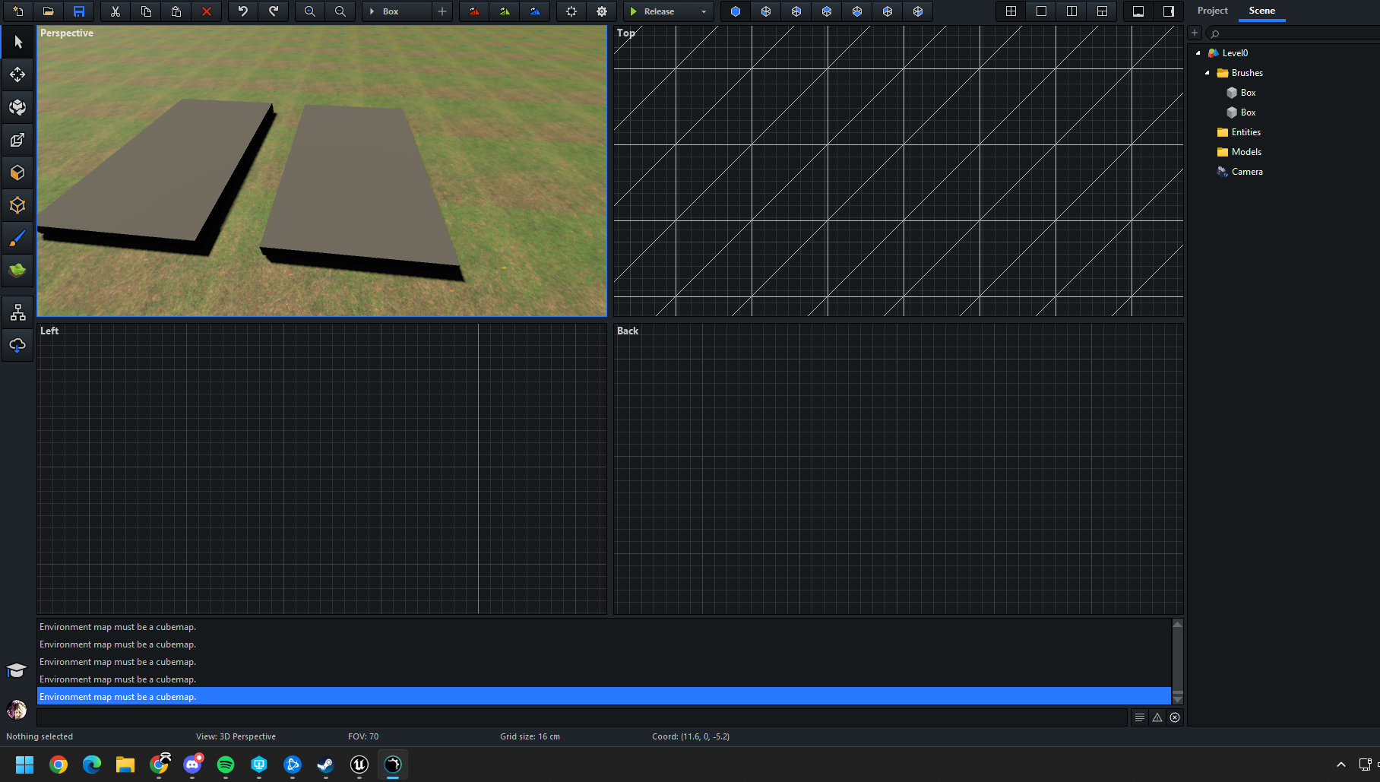Open Steam from taskbar
Viewport: 1380px width, 782px height.
[x=326, y=765]
